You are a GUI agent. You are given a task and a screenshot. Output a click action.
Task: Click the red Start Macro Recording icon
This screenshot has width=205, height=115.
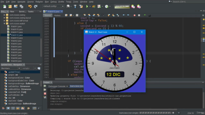(135, 15)
